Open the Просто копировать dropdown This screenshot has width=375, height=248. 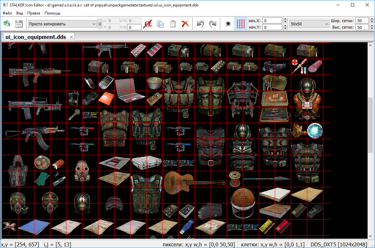[62, 24]
